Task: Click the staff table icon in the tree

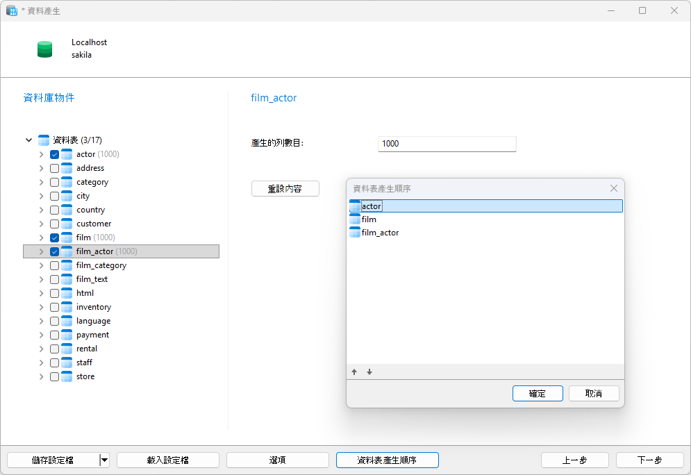Action: click(67, 362)
